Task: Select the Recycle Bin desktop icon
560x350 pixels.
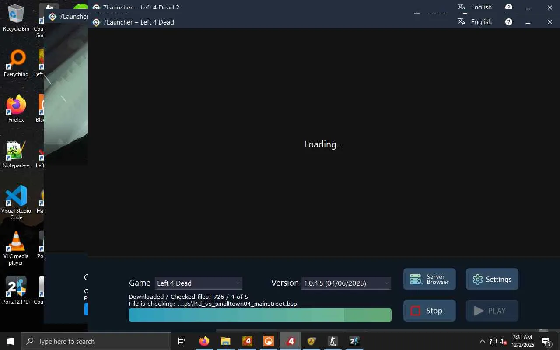Action: [x=16, y=18]
